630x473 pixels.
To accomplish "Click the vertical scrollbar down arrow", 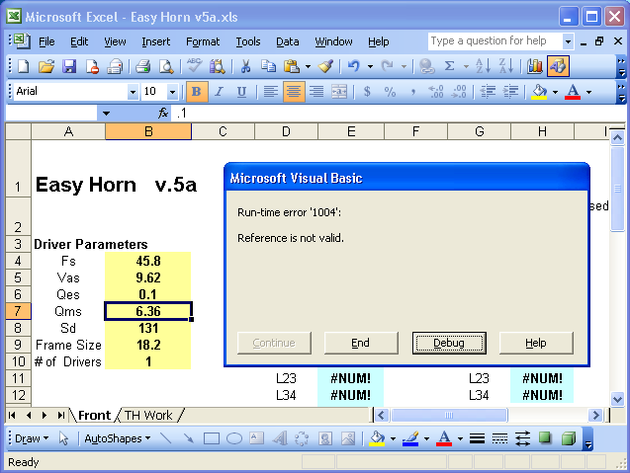I will pyautogui.click(x=617, y=399).
